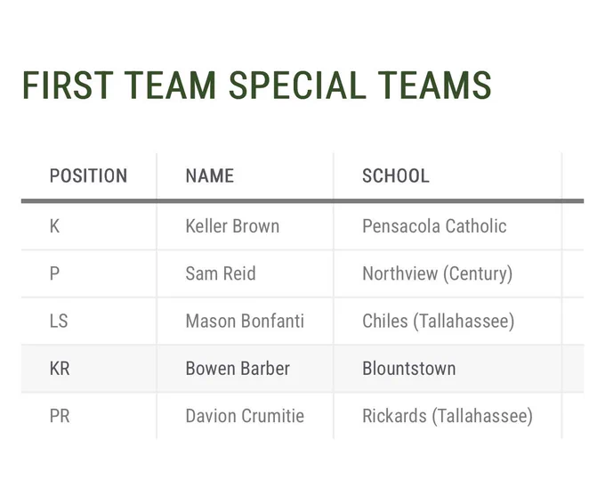605x497 pixels.
Task: Click the empty header cell right of SCHOOL
Action: click(x=573, y=176)
